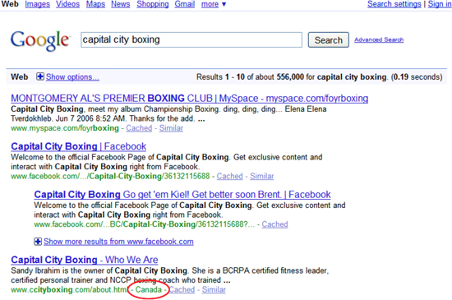
Task: Click the Sign in link
Action: pyautogui.click(x=440, y=4)
